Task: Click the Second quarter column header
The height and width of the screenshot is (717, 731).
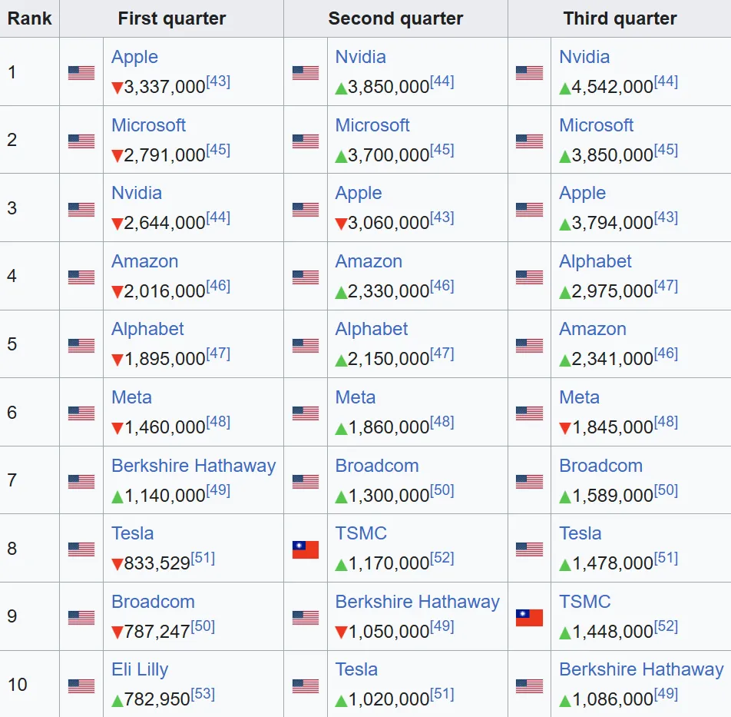Action: pos(395,18)
